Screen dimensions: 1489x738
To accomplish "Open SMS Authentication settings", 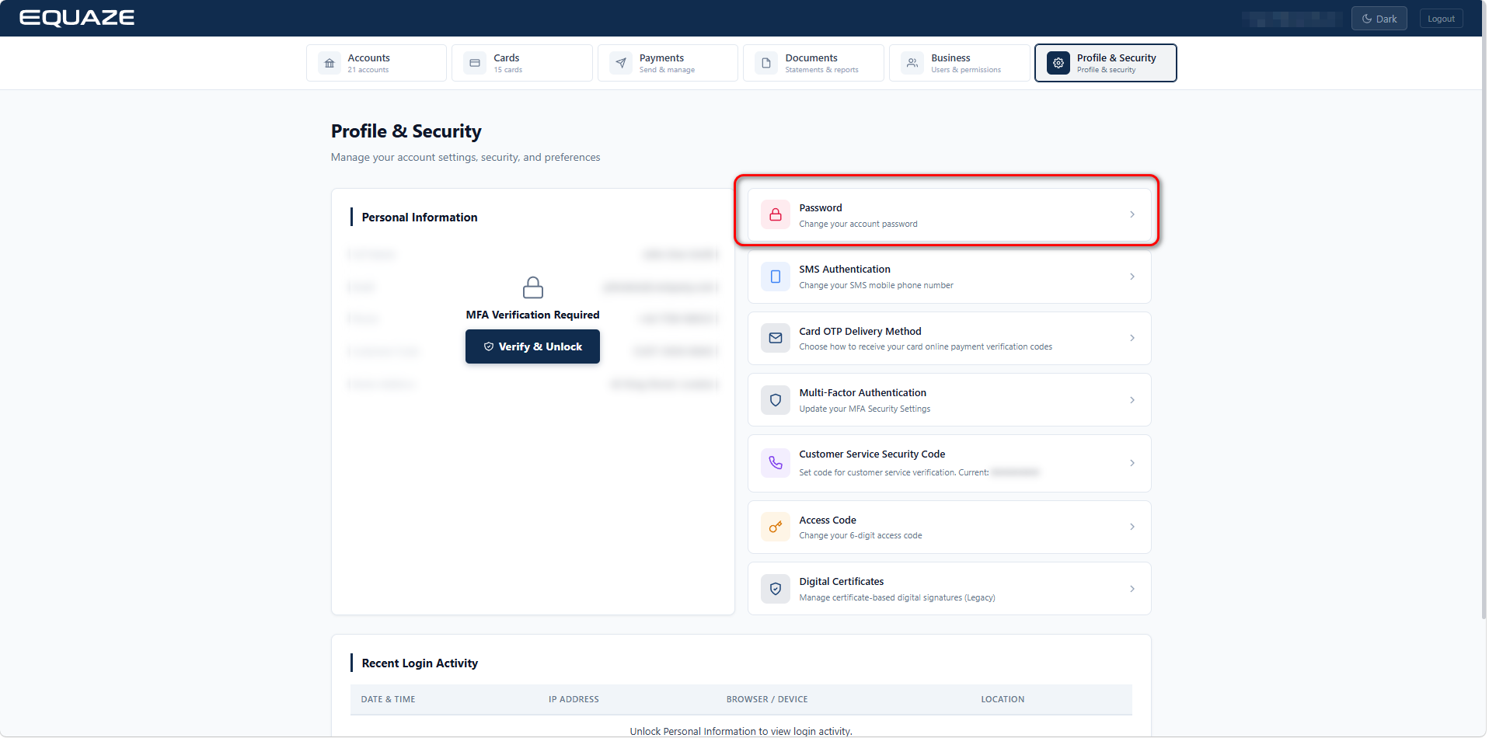I will (x=950, y=277).
